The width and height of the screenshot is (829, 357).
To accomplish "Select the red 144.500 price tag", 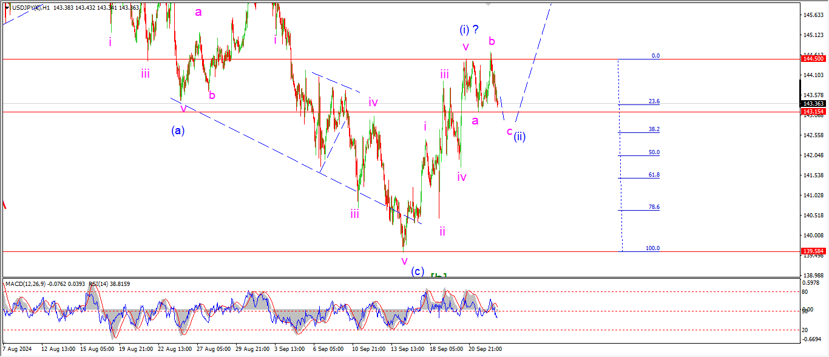I will click(x=813, y=59).
